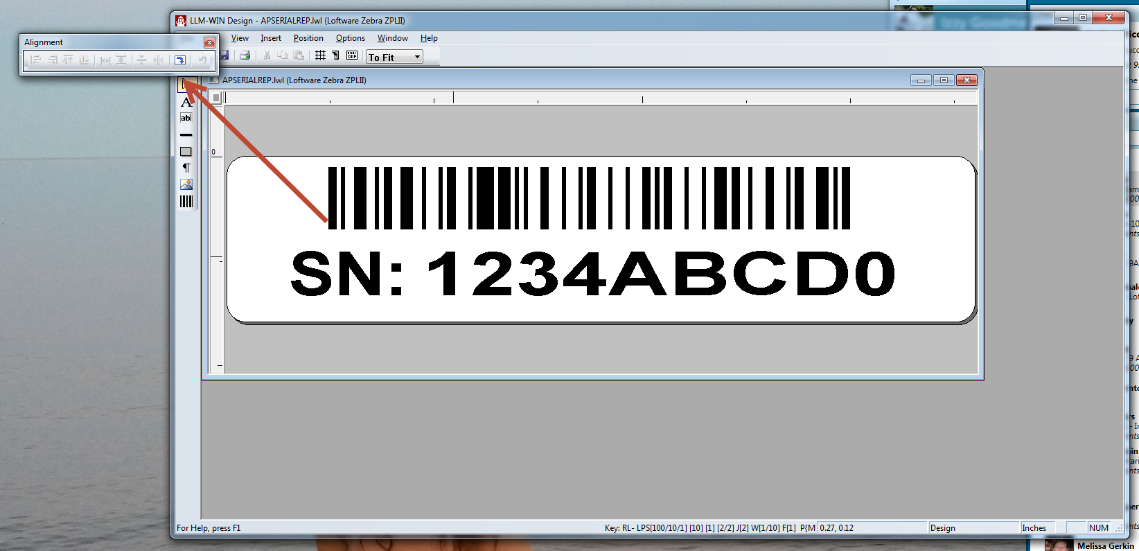Screen dimensions: 1139x551
Task: Click the Cut scissors icon
Action: click(x=267, y=55)
